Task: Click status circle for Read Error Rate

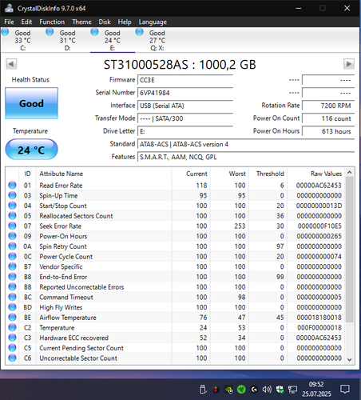Action: (12, 185)
